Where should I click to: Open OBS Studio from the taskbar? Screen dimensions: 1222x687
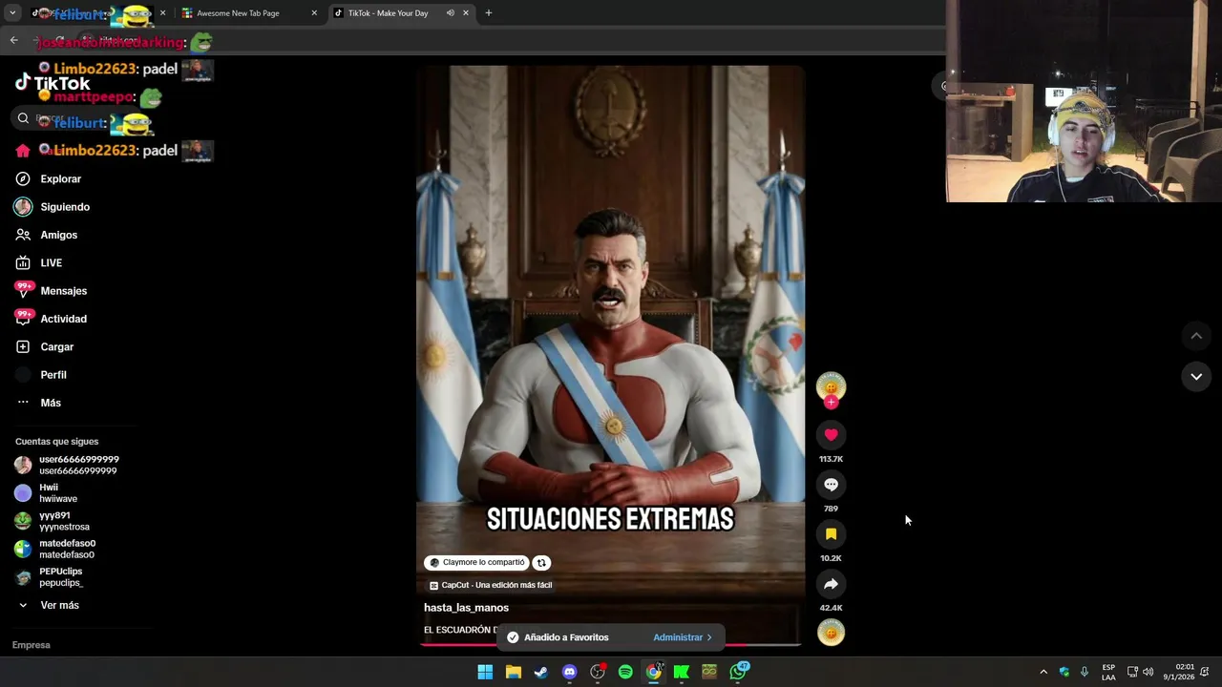[x=598, y=672]
